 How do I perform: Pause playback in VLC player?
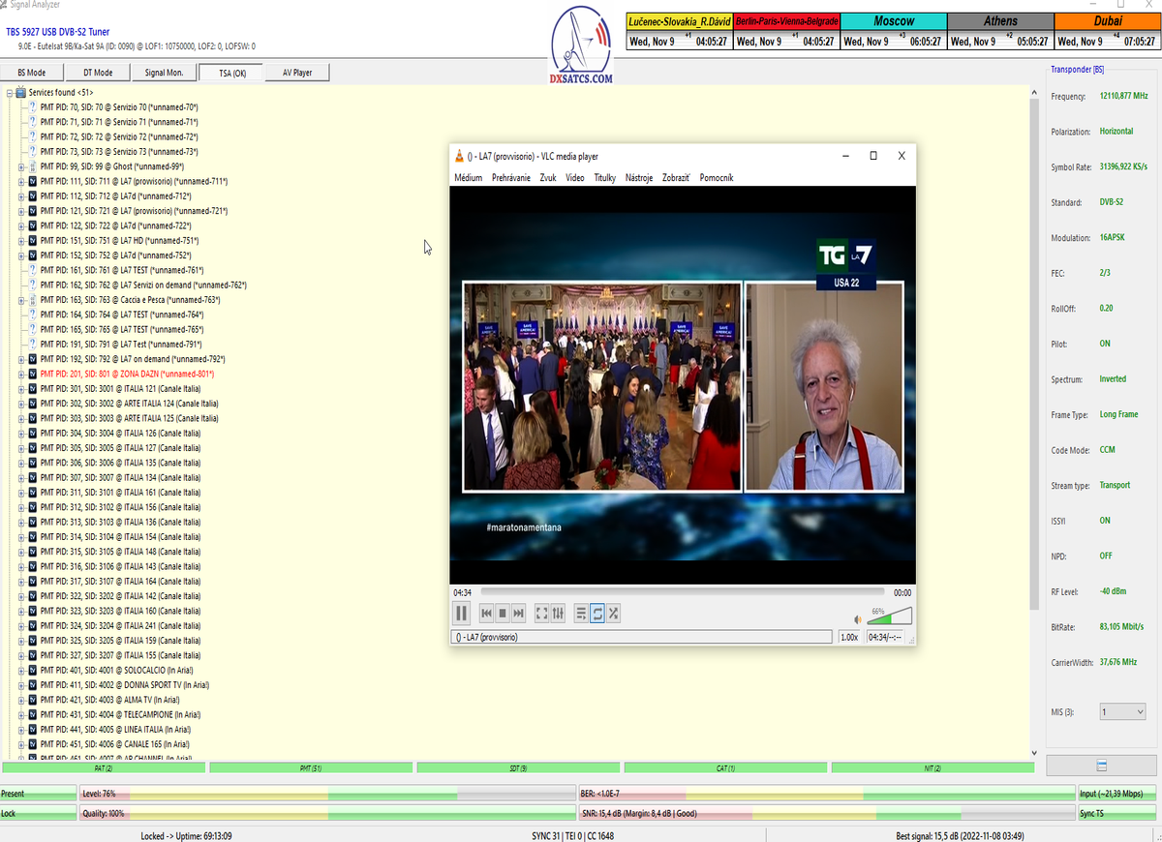462,613
